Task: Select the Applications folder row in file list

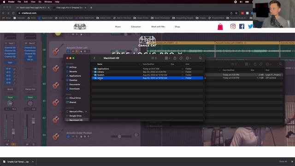Action: tap(147, 69)
